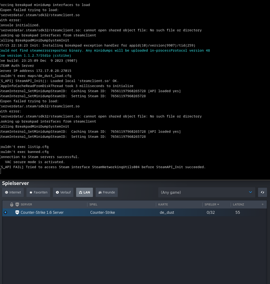270x284 pixels.
Task: Sort by KARTE column header
Action: [163, 204]
